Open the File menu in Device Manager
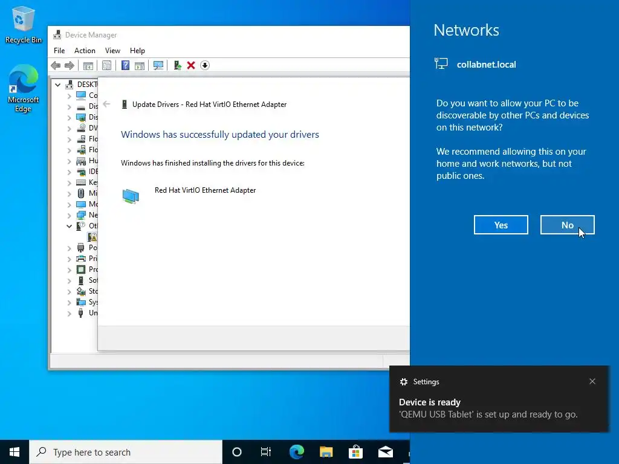Screen dimensions: 619x464 (59, 51)
